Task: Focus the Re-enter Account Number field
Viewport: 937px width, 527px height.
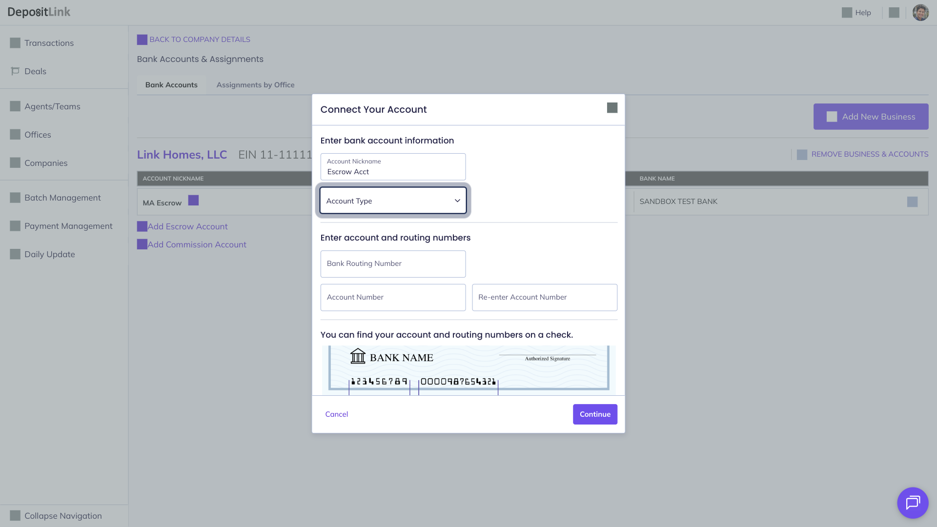Action: [544, 298]
